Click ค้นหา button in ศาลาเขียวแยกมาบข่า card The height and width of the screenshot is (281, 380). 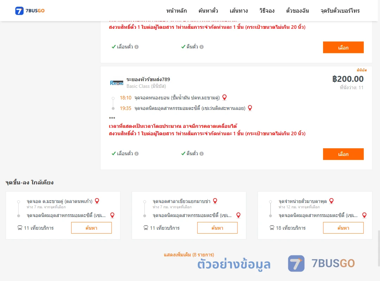(217, 228)
